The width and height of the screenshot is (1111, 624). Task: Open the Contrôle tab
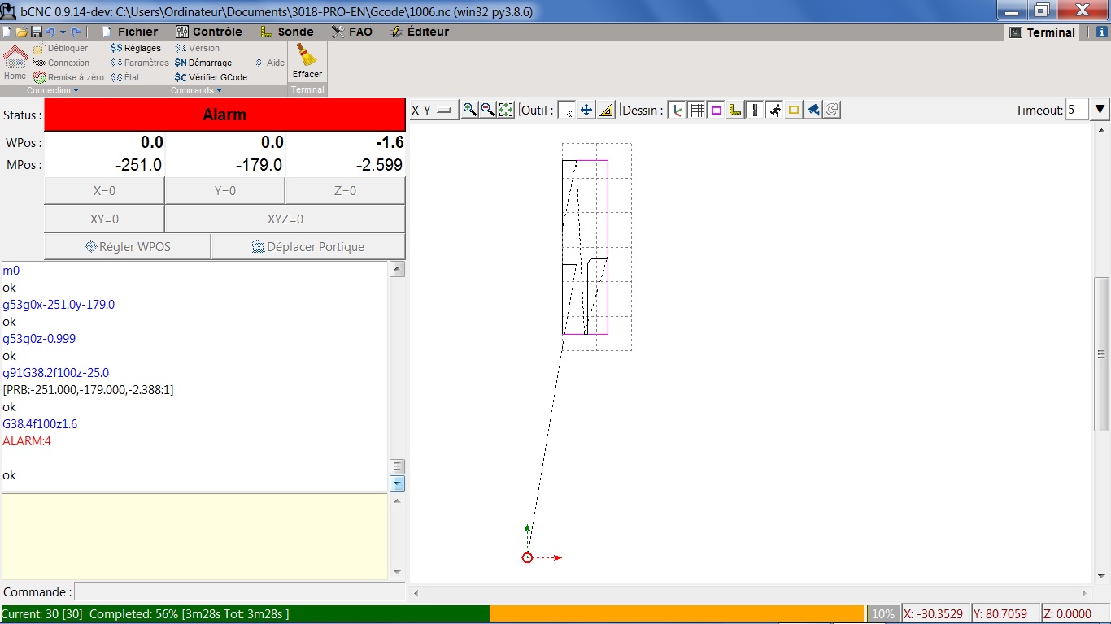[x=209, y=32]
